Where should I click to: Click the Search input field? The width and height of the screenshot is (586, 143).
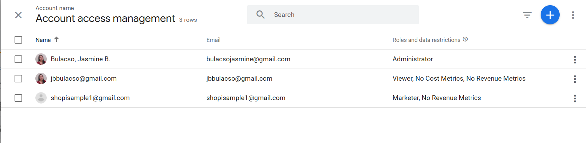(333, 15)
